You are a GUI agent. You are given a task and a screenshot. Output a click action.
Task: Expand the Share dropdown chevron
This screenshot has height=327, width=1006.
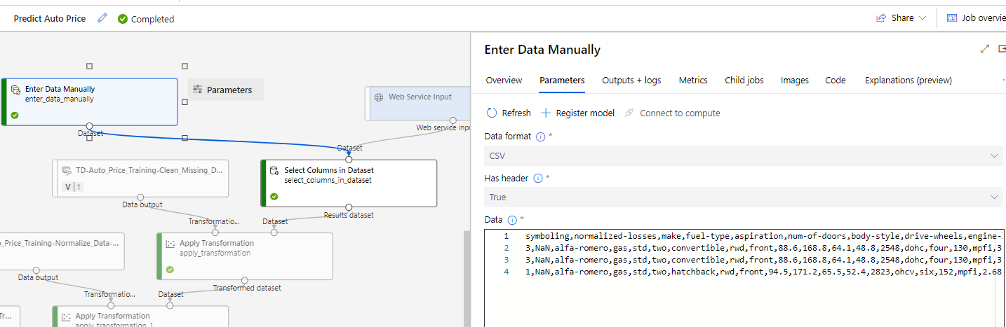923,18
